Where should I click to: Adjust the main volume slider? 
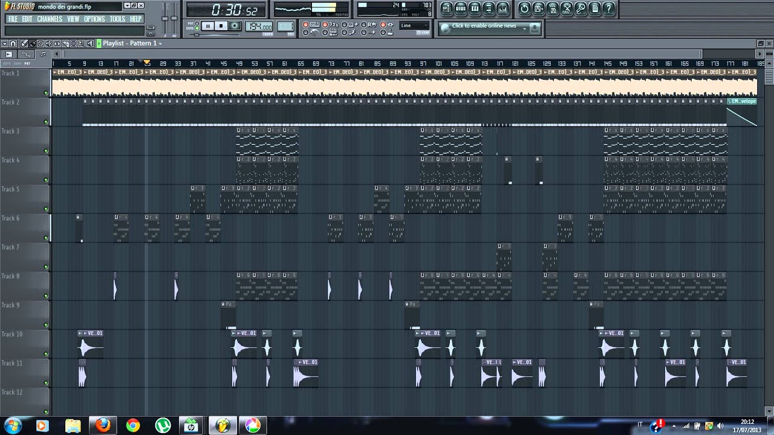166,17
